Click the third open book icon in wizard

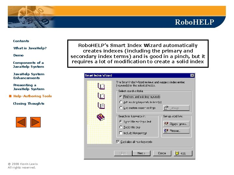(101, 106)
